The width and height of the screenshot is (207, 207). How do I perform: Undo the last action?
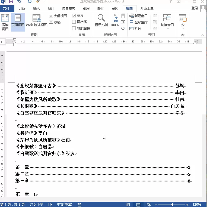point(19,1)
